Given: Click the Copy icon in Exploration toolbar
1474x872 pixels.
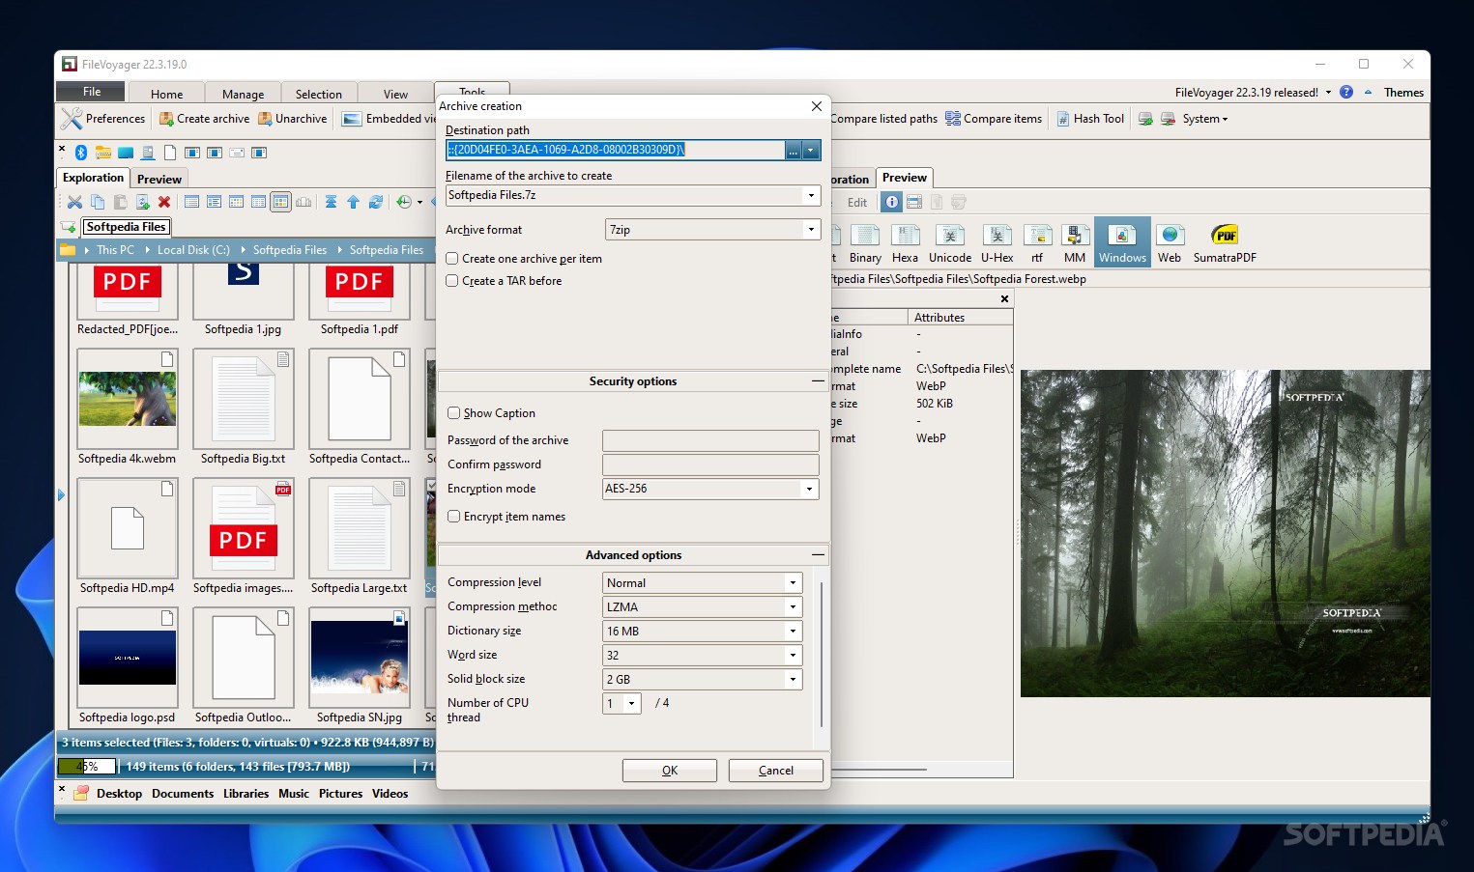Looking at the screenshot, I should coord(98,202).
